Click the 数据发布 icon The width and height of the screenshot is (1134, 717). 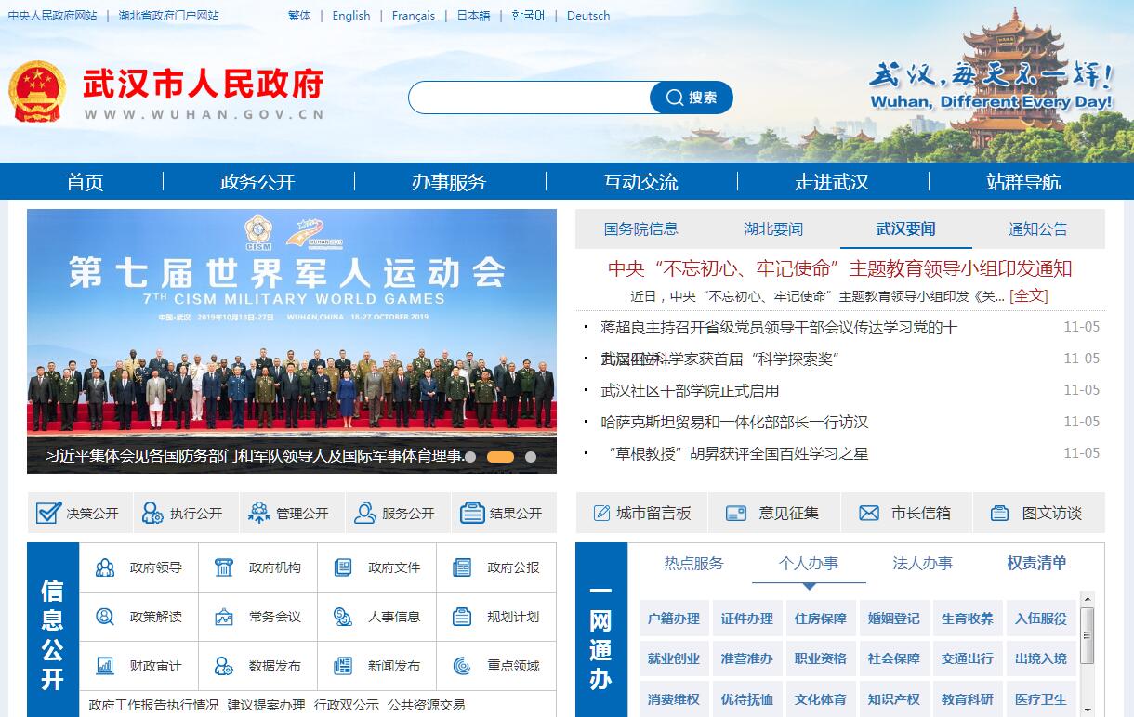(x=224, y=666)
